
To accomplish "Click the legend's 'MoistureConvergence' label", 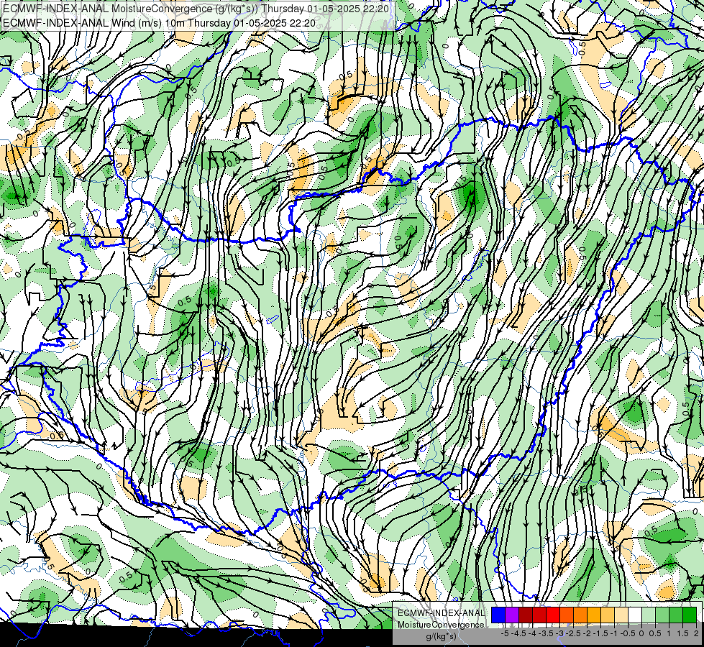I will click(441, 625).
